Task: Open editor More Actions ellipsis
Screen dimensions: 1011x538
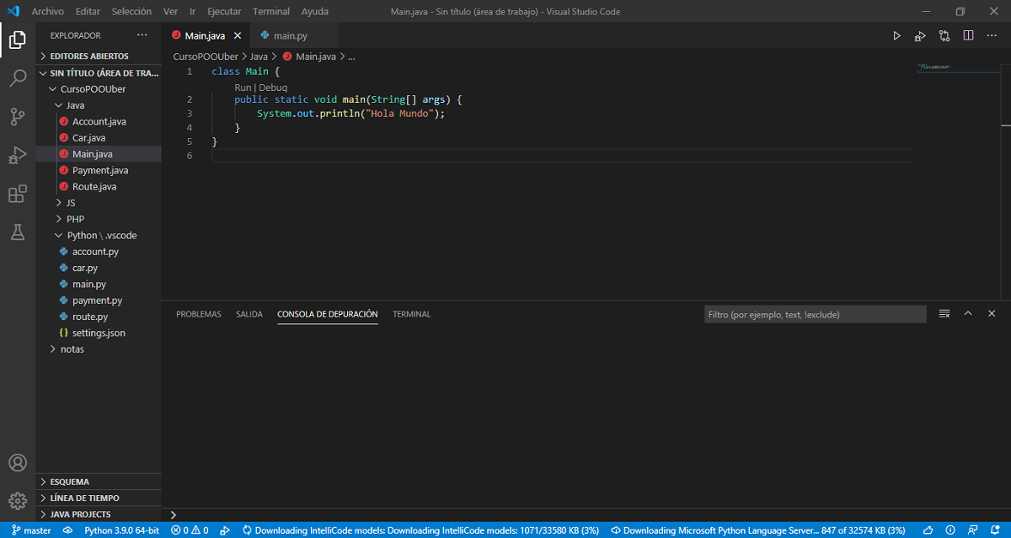Action: [992, 35]
